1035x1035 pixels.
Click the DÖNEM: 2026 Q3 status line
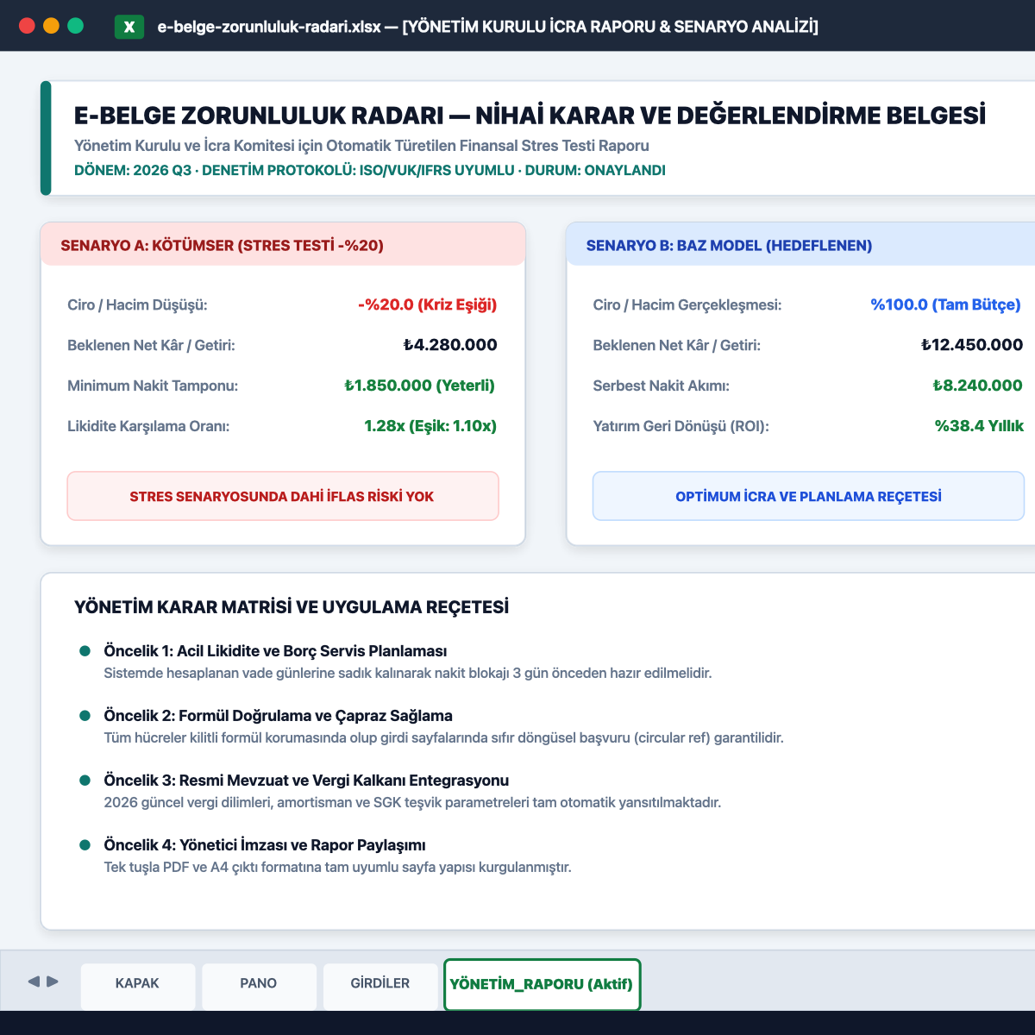[x=370, y=170]
